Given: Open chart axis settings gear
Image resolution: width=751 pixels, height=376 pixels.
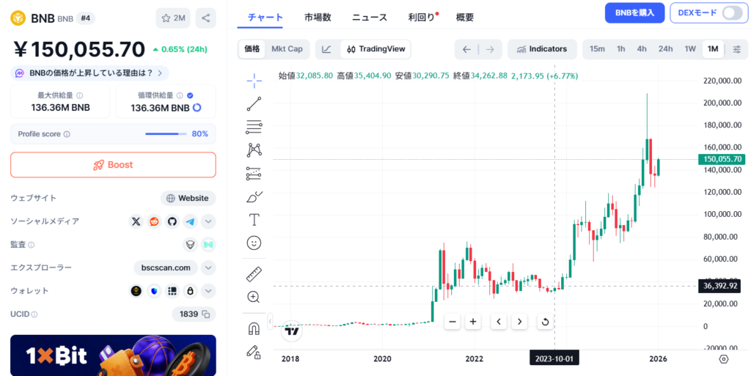Looking at the screenshot, I should [x=724, y=359].
